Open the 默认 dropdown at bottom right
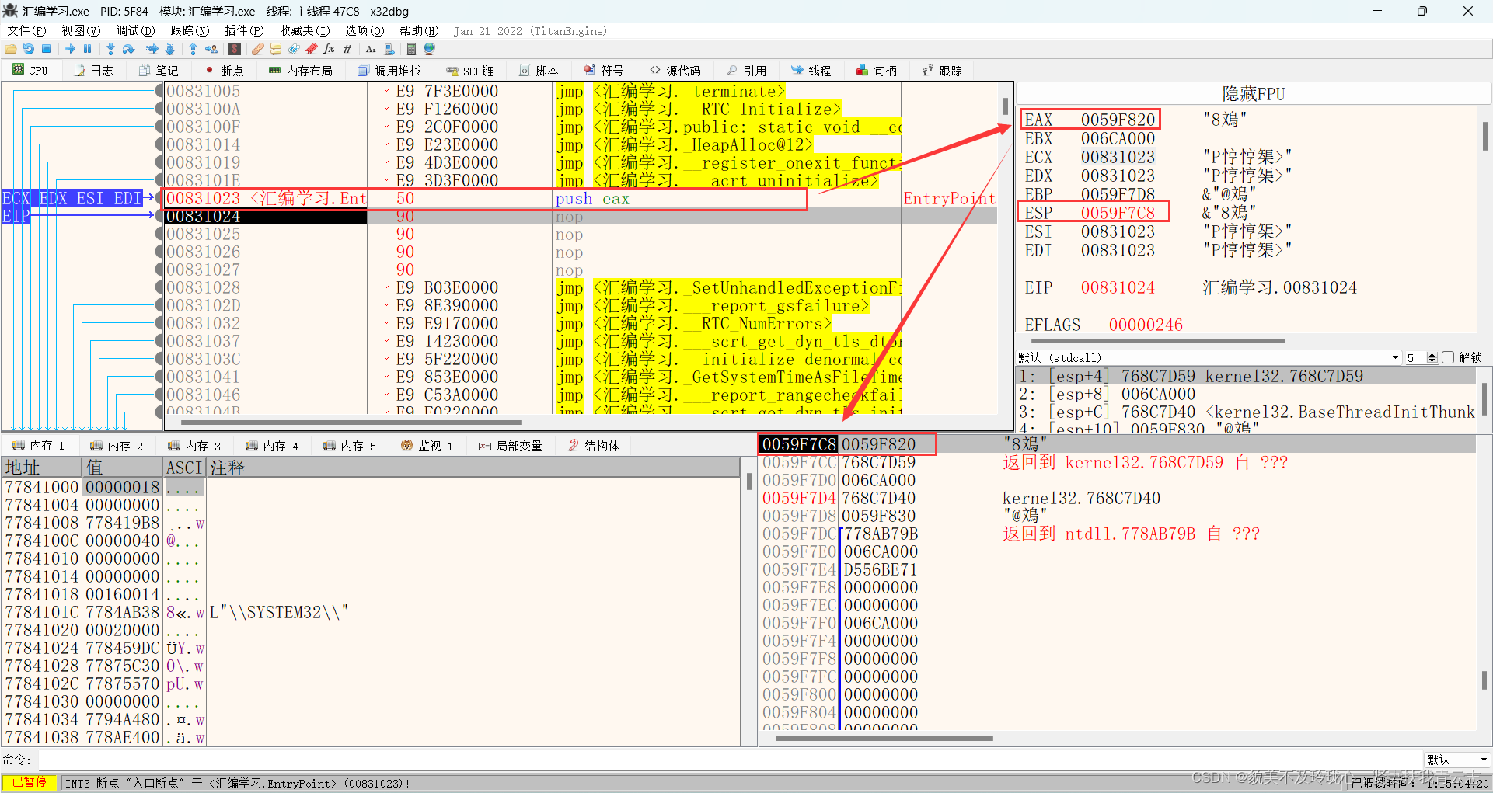Image resolution: width=1493 pixels, height=793 pixels. click(1457, 760)
